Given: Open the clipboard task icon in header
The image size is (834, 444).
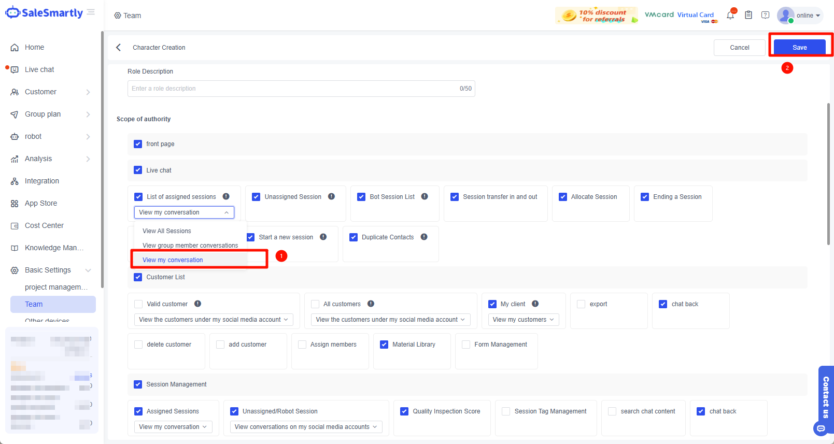Looking at the screenshot, I should click(748, 16).
